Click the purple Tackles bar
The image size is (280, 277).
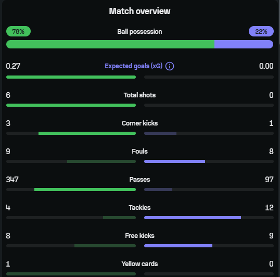click(193, 218)
